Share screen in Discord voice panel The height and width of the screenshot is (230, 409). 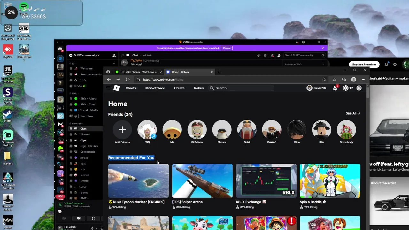(79, 218)
